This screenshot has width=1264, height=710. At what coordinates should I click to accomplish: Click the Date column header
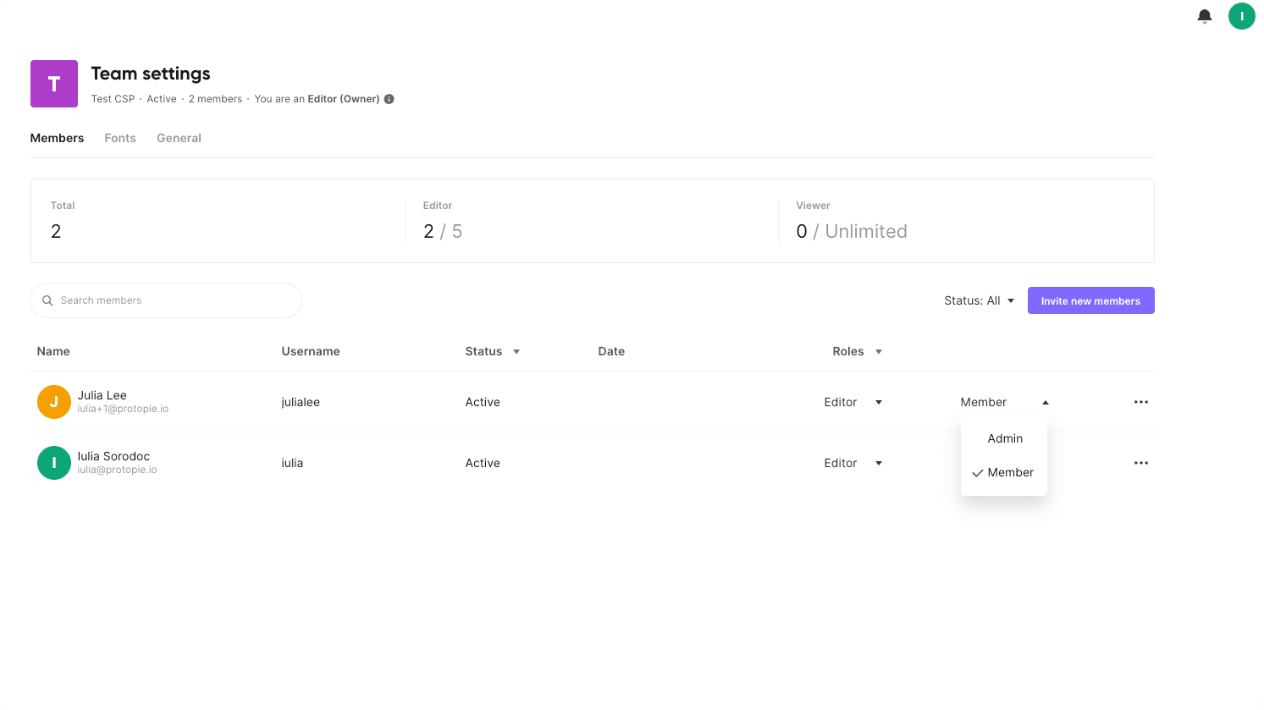611,351
